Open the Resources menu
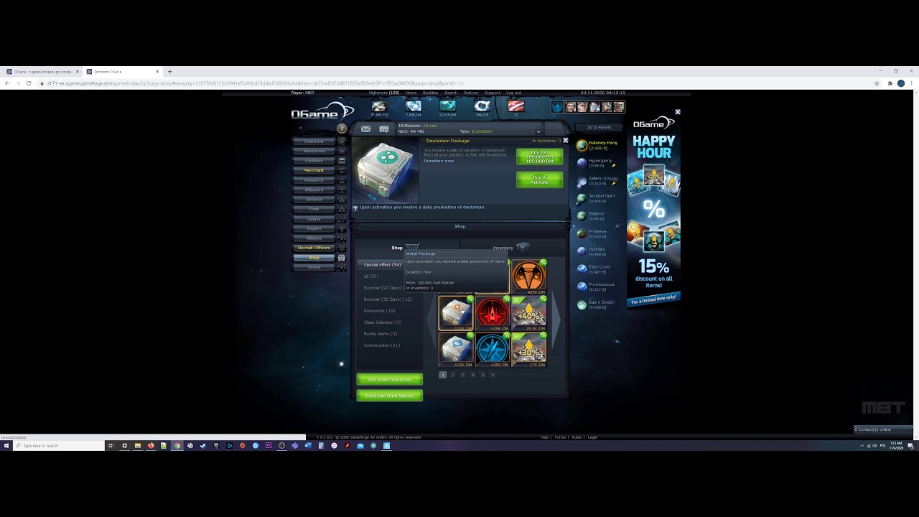The width and height of the screenshot is (919, 517). (x=314, y=151)
